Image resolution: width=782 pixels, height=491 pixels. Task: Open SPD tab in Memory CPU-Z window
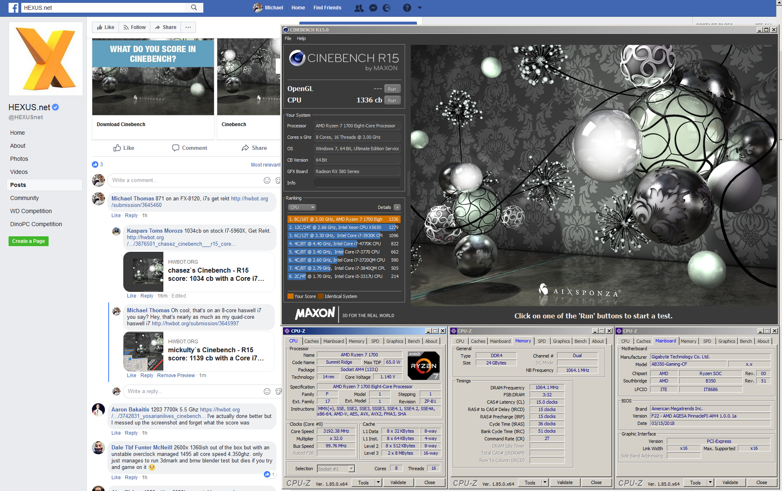point(542,341)
